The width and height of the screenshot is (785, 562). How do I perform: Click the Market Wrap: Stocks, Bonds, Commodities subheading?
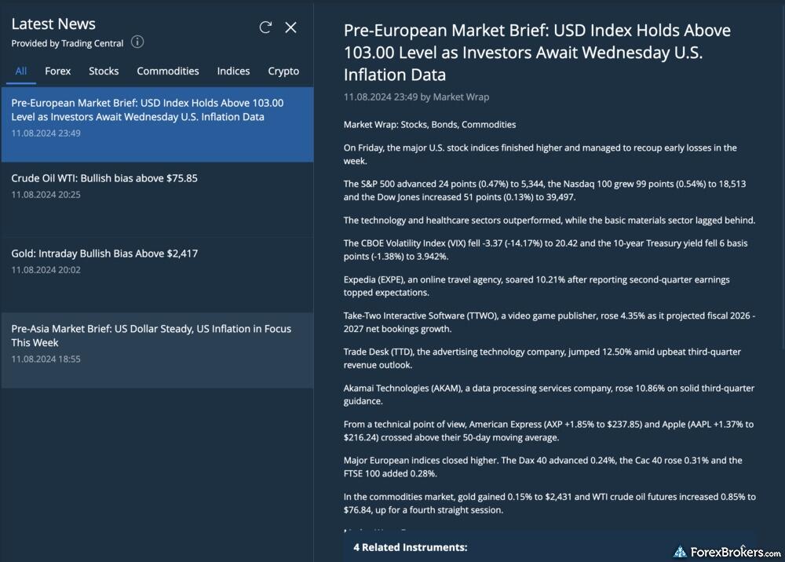tap(429, 124)
